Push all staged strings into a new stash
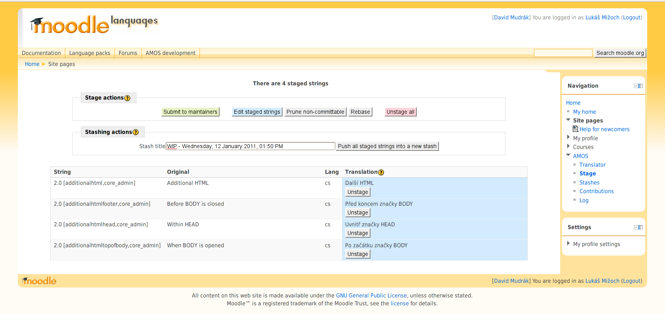665x314 pixels. click(x=387, y=146)
